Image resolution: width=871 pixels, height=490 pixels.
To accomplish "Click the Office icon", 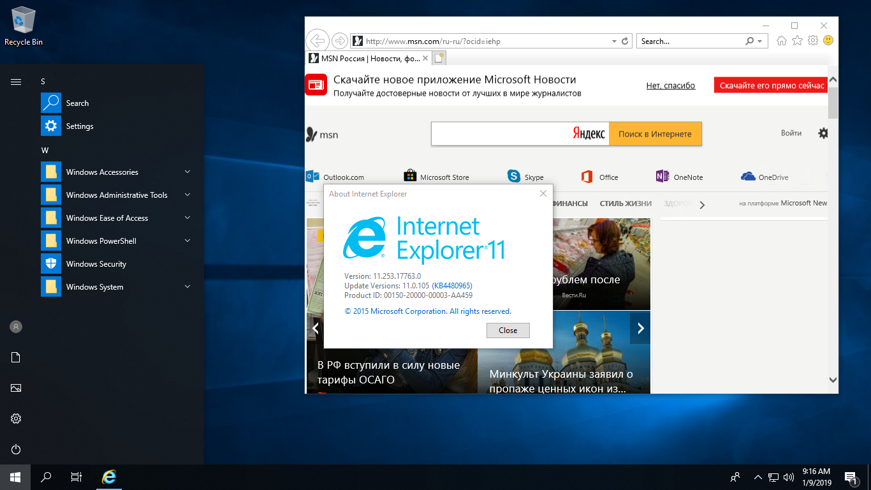I will [587, 177].
